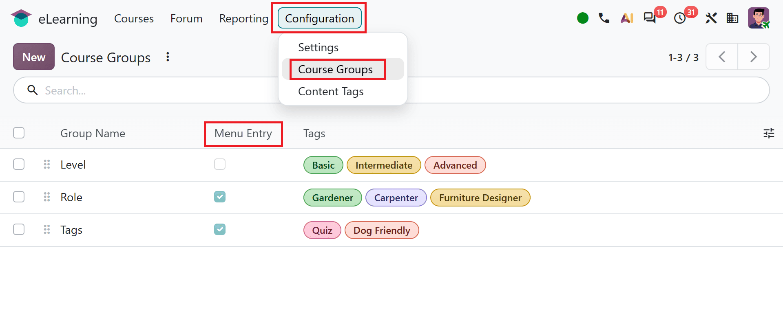The image size is (783, 314).
Task: Open the AI assistant icon
Action: click(x=627, y=18)
